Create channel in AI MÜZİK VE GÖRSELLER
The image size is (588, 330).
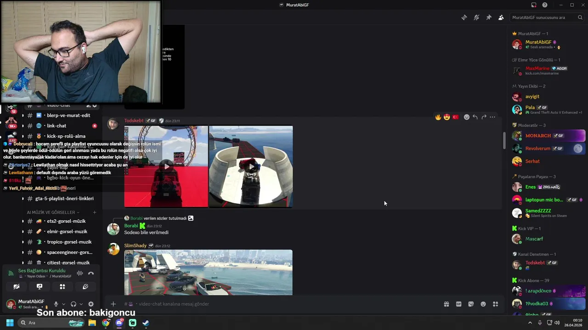[x=95, y=212]
